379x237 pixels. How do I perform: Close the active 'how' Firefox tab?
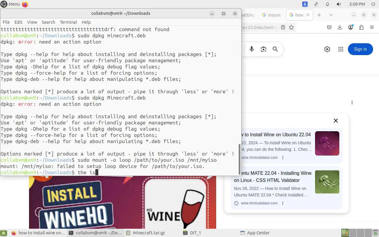[x=308, y=15]
